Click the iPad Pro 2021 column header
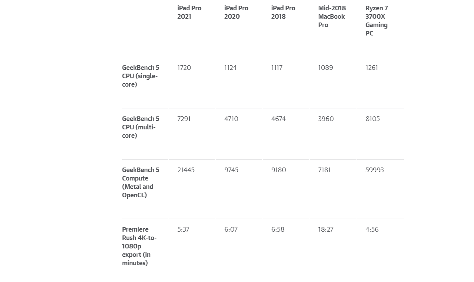This screenshot has width=474, height=282. 189,12
